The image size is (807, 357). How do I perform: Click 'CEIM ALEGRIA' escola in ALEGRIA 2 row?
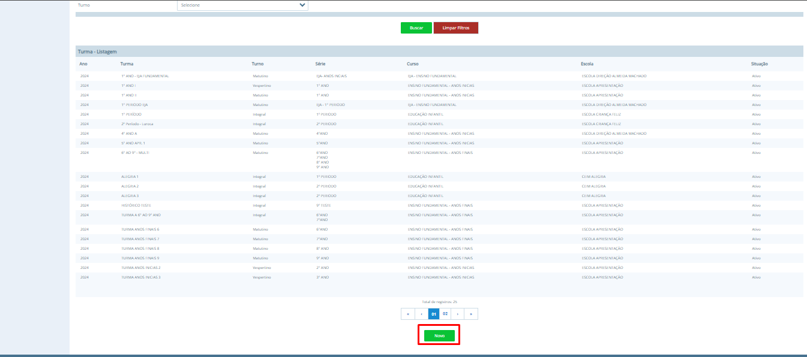pyautogui.click(x=593, y=186)
